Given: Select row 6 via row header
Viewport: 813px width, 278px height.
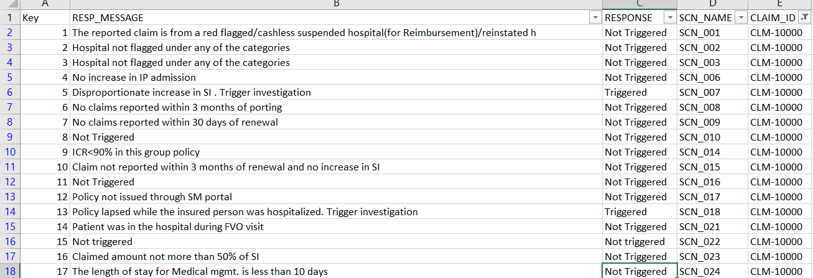Looking at the screenshot, I should 10,93.
